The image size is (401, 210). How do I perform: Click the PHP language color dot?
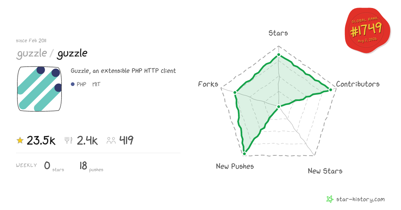click(73, 84)
